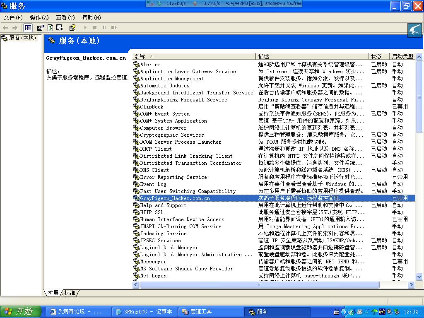Select the HTTP SSL service row
424x318 pixels.
point(274,212)
